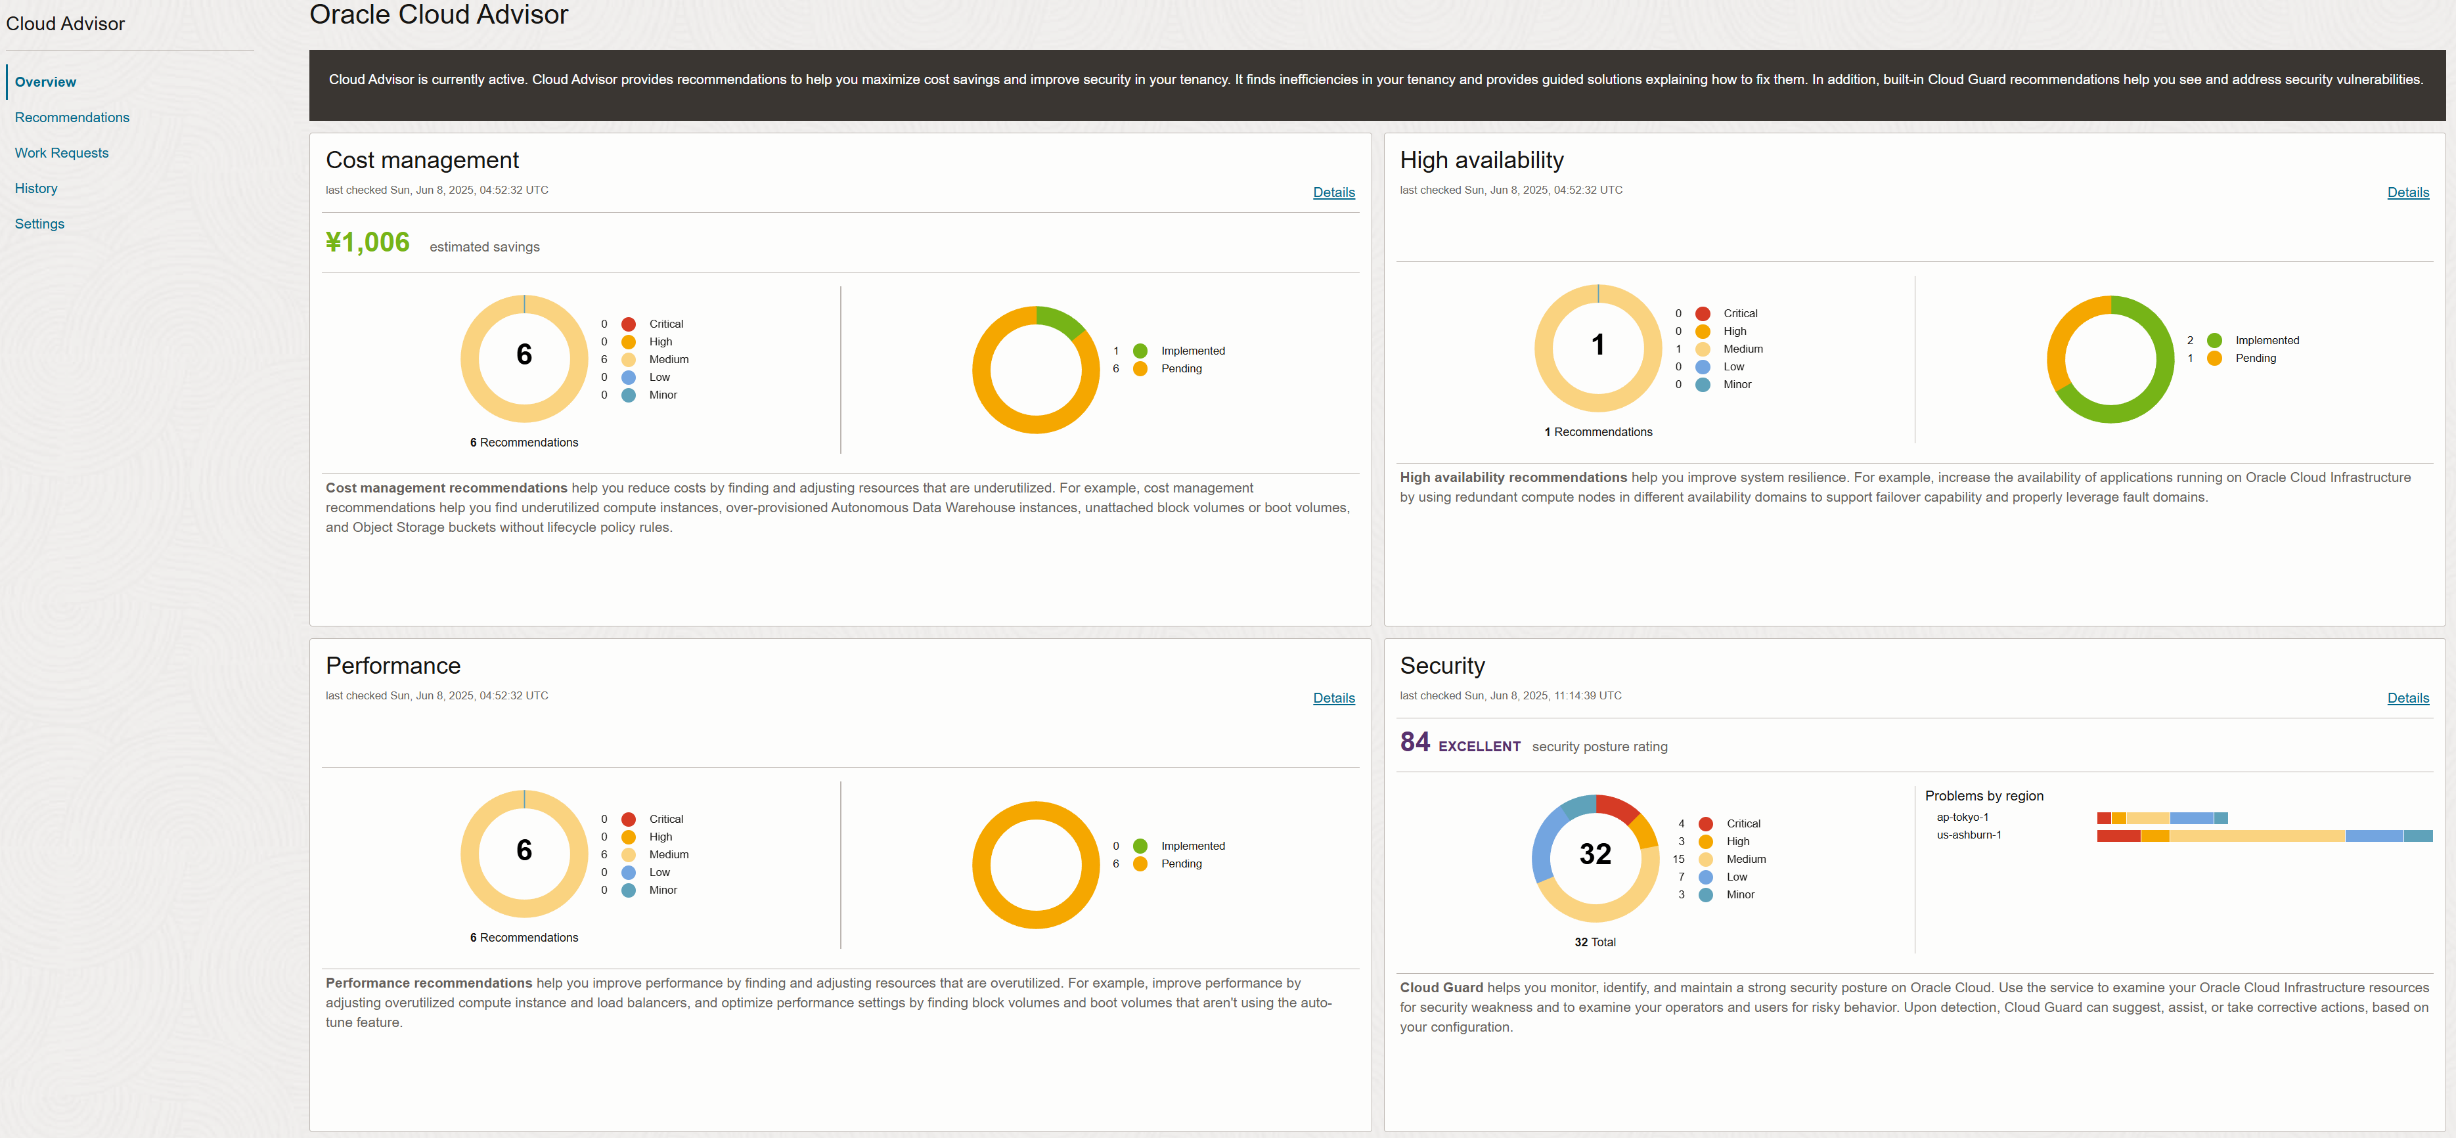This screenshot has width=2456, height=1138.
Task: Open Work Requests in sidebar
Action: (x=61, y=152)
